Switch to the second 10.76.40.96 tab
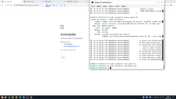The height and width of the screenshot is (99, 176). (33, 2)
